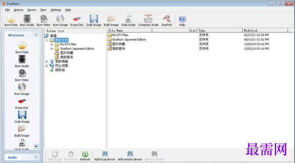295x163 pixels.
Task: Click 网上邻居 in folder tree
Action: click(62, 66)
